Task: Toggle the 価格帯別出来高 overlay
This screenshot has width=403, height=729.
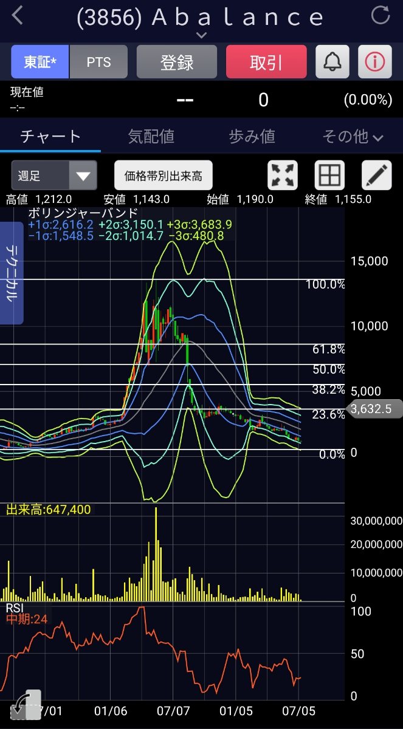Action: point(164,176)
